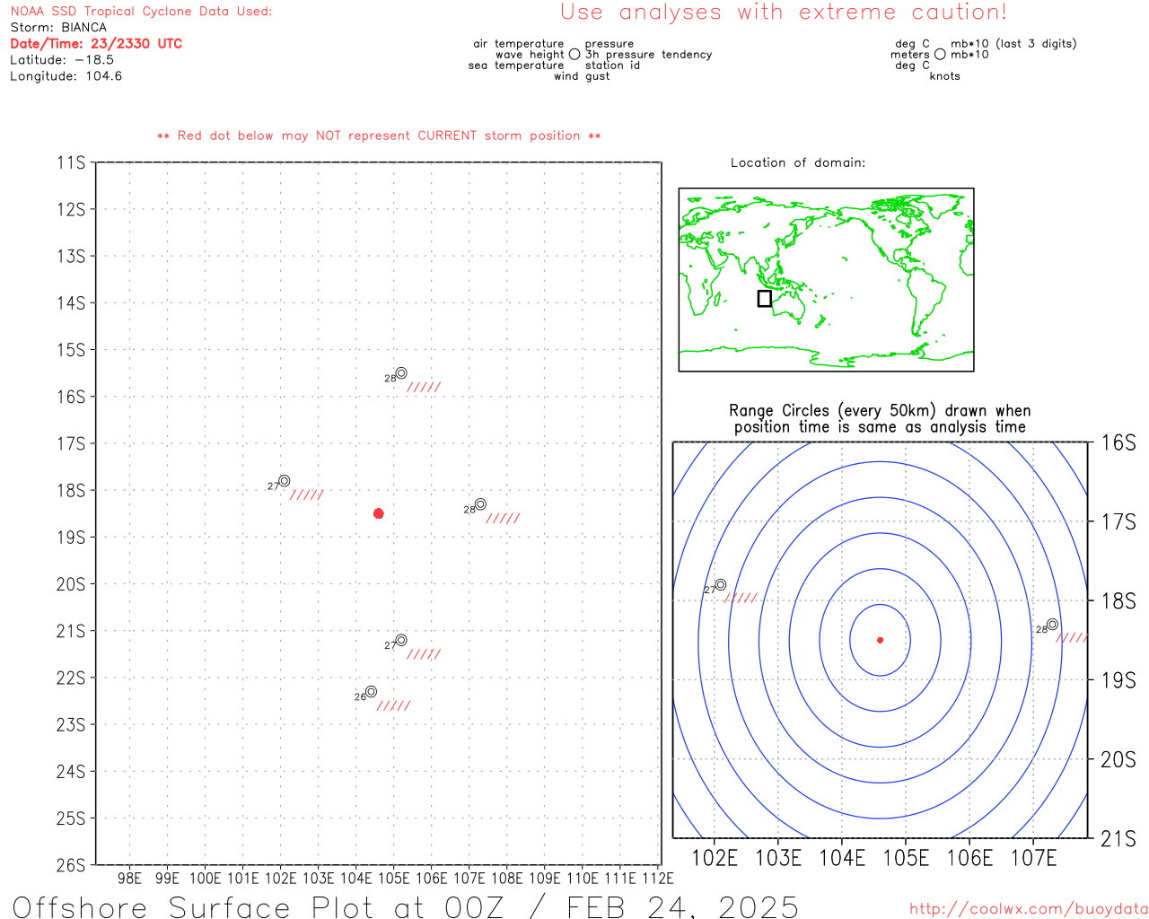The image size is (1149, 919).
Task: Select the station circle near 15.5S 105E
Action: [401, 373]
